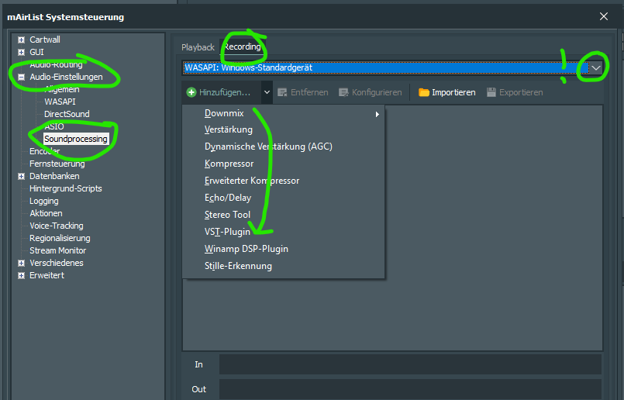Expand the Verschiedenes tree node

click(x=22, y=263)
